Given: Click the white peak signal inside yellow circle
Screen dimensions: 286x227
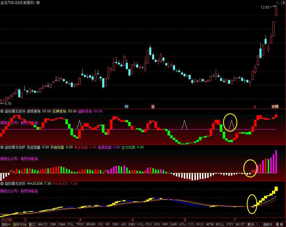Looking at the screenshot, I should (232, 124).
